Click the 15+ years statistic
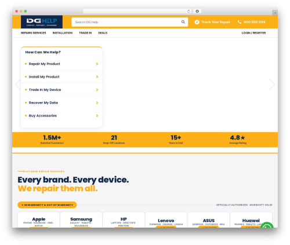This screenshot has width=290, height=245. (176, 140)
